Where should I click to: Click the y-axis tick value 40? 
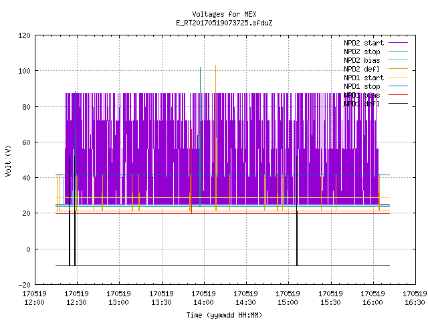click(x=26, y=178)
